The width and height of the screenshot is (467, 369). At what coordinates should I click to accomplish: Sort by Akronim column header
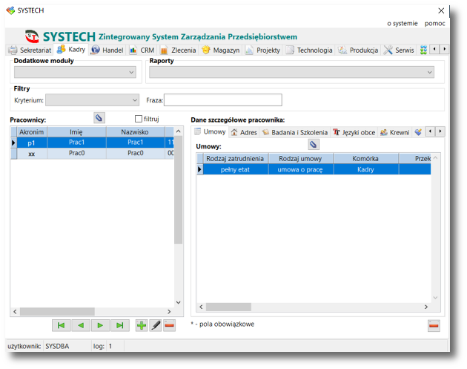32,132
